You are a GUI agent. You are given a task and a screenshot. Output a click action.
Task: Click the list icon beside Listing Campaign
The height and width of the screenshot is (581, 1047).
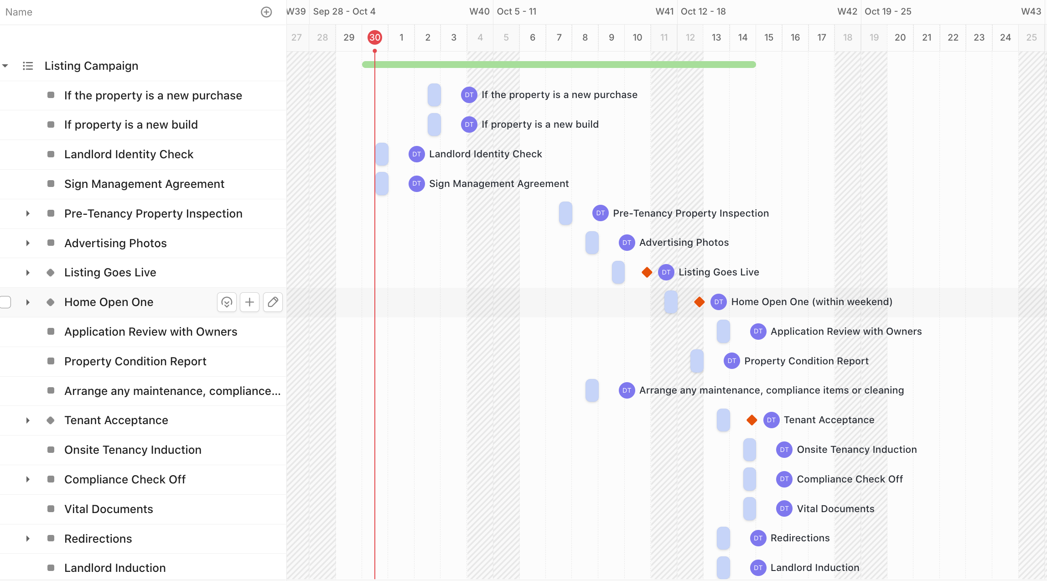(28, 66)
